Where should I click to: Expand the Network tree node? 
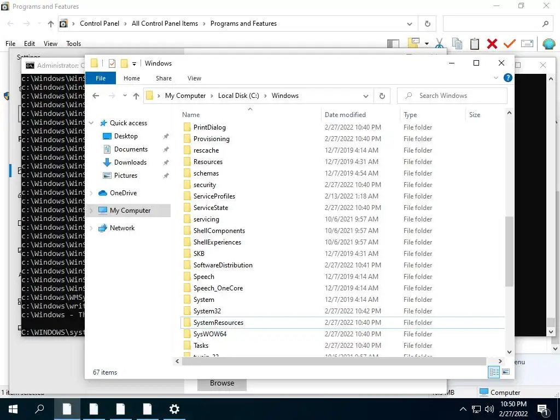click(91, 228)
